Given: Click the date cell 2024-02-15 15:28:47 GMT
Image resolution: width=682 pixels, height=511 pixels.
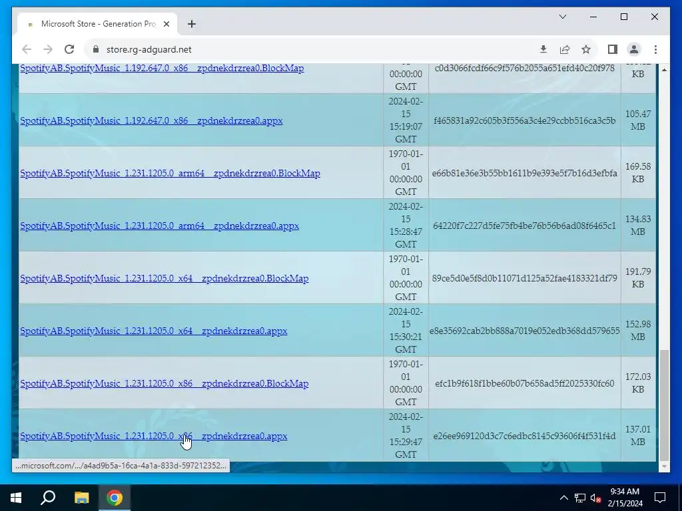Looking at the screenshot, I should click(406, 226).
